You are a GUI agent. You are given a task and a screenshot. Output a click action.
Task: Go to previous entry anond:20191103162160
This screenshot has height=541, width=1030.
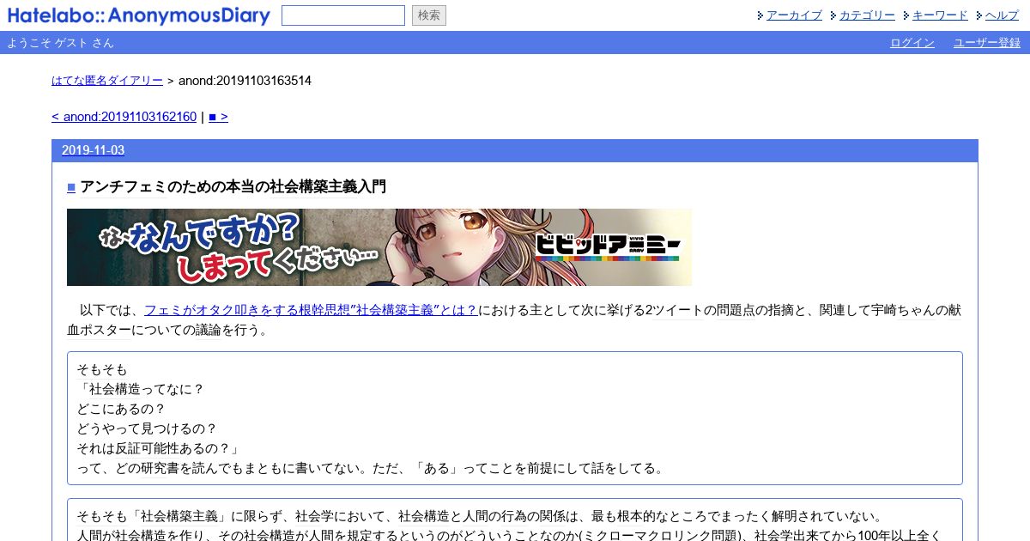(124, 117)
